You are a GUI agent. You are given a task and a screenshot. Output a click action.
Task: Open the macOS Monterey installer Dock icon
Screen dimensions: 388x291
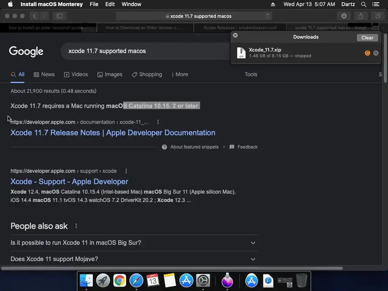[227, 281]
